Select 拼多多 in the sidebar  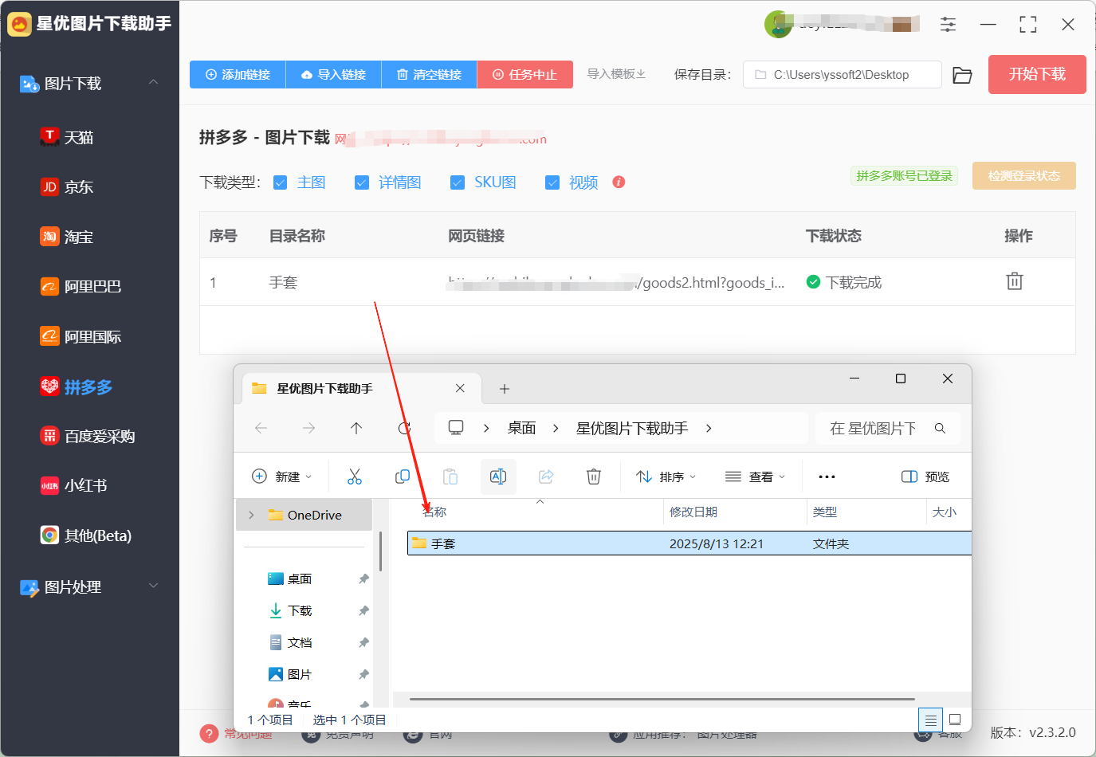[x=76, y=386]
